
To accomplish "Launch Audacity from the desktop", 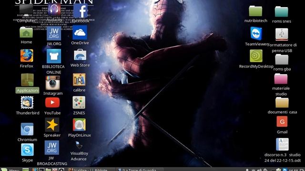I will [54, 9].
